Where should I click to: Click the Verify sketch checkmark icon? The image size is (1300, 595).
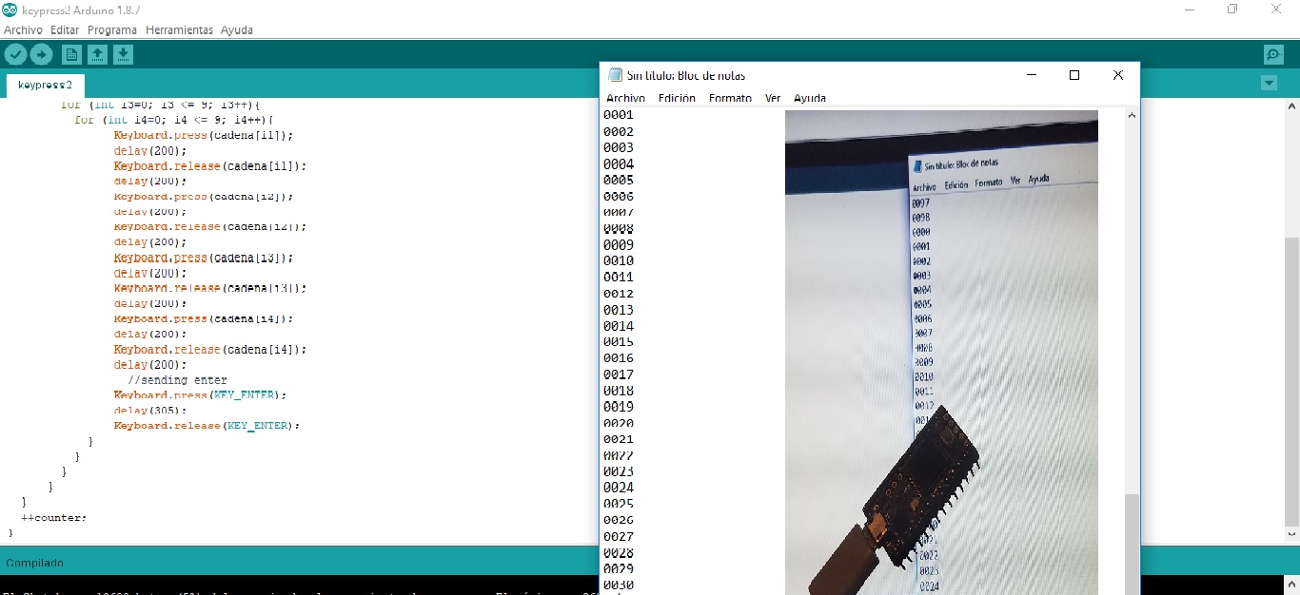click(x=15, y=55)
